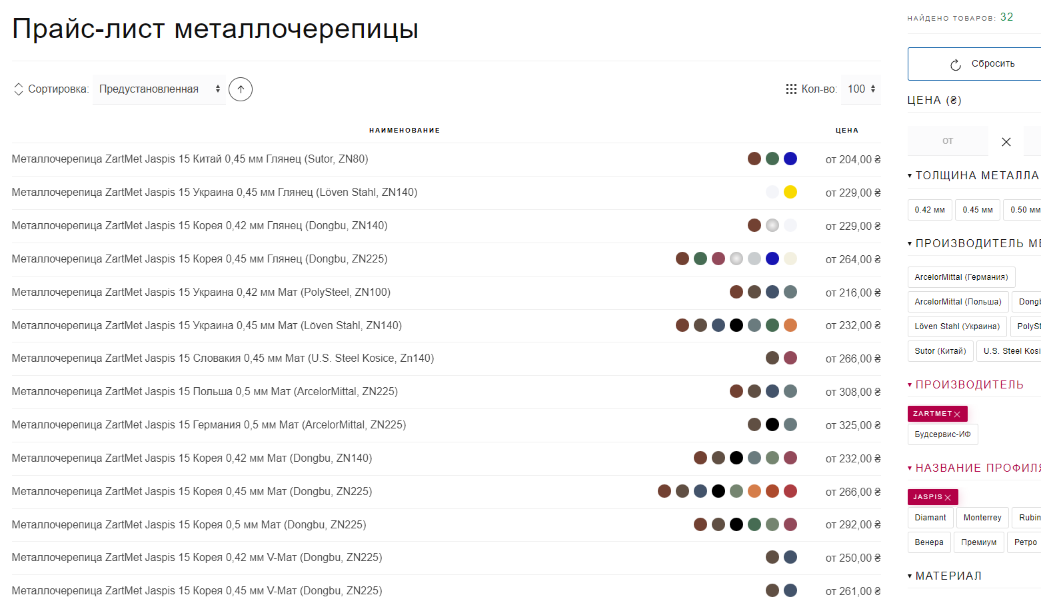Click the ascending sort arrow button

click(x=241, y=89)
